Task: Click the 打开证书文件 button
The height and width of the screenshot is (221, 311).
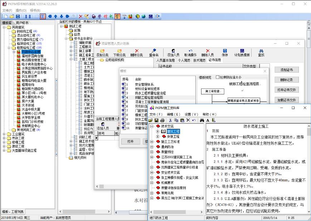Action: (287, 90)
